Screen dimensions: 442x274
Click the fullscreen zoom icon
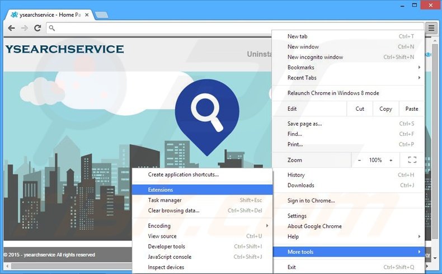click(x=412, y=160)
